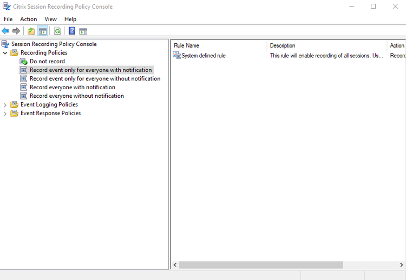Image resolution: width=406 pixels, height=280 pixels.
Task: Select the Recording Policies label
Action: pos(44,53)
